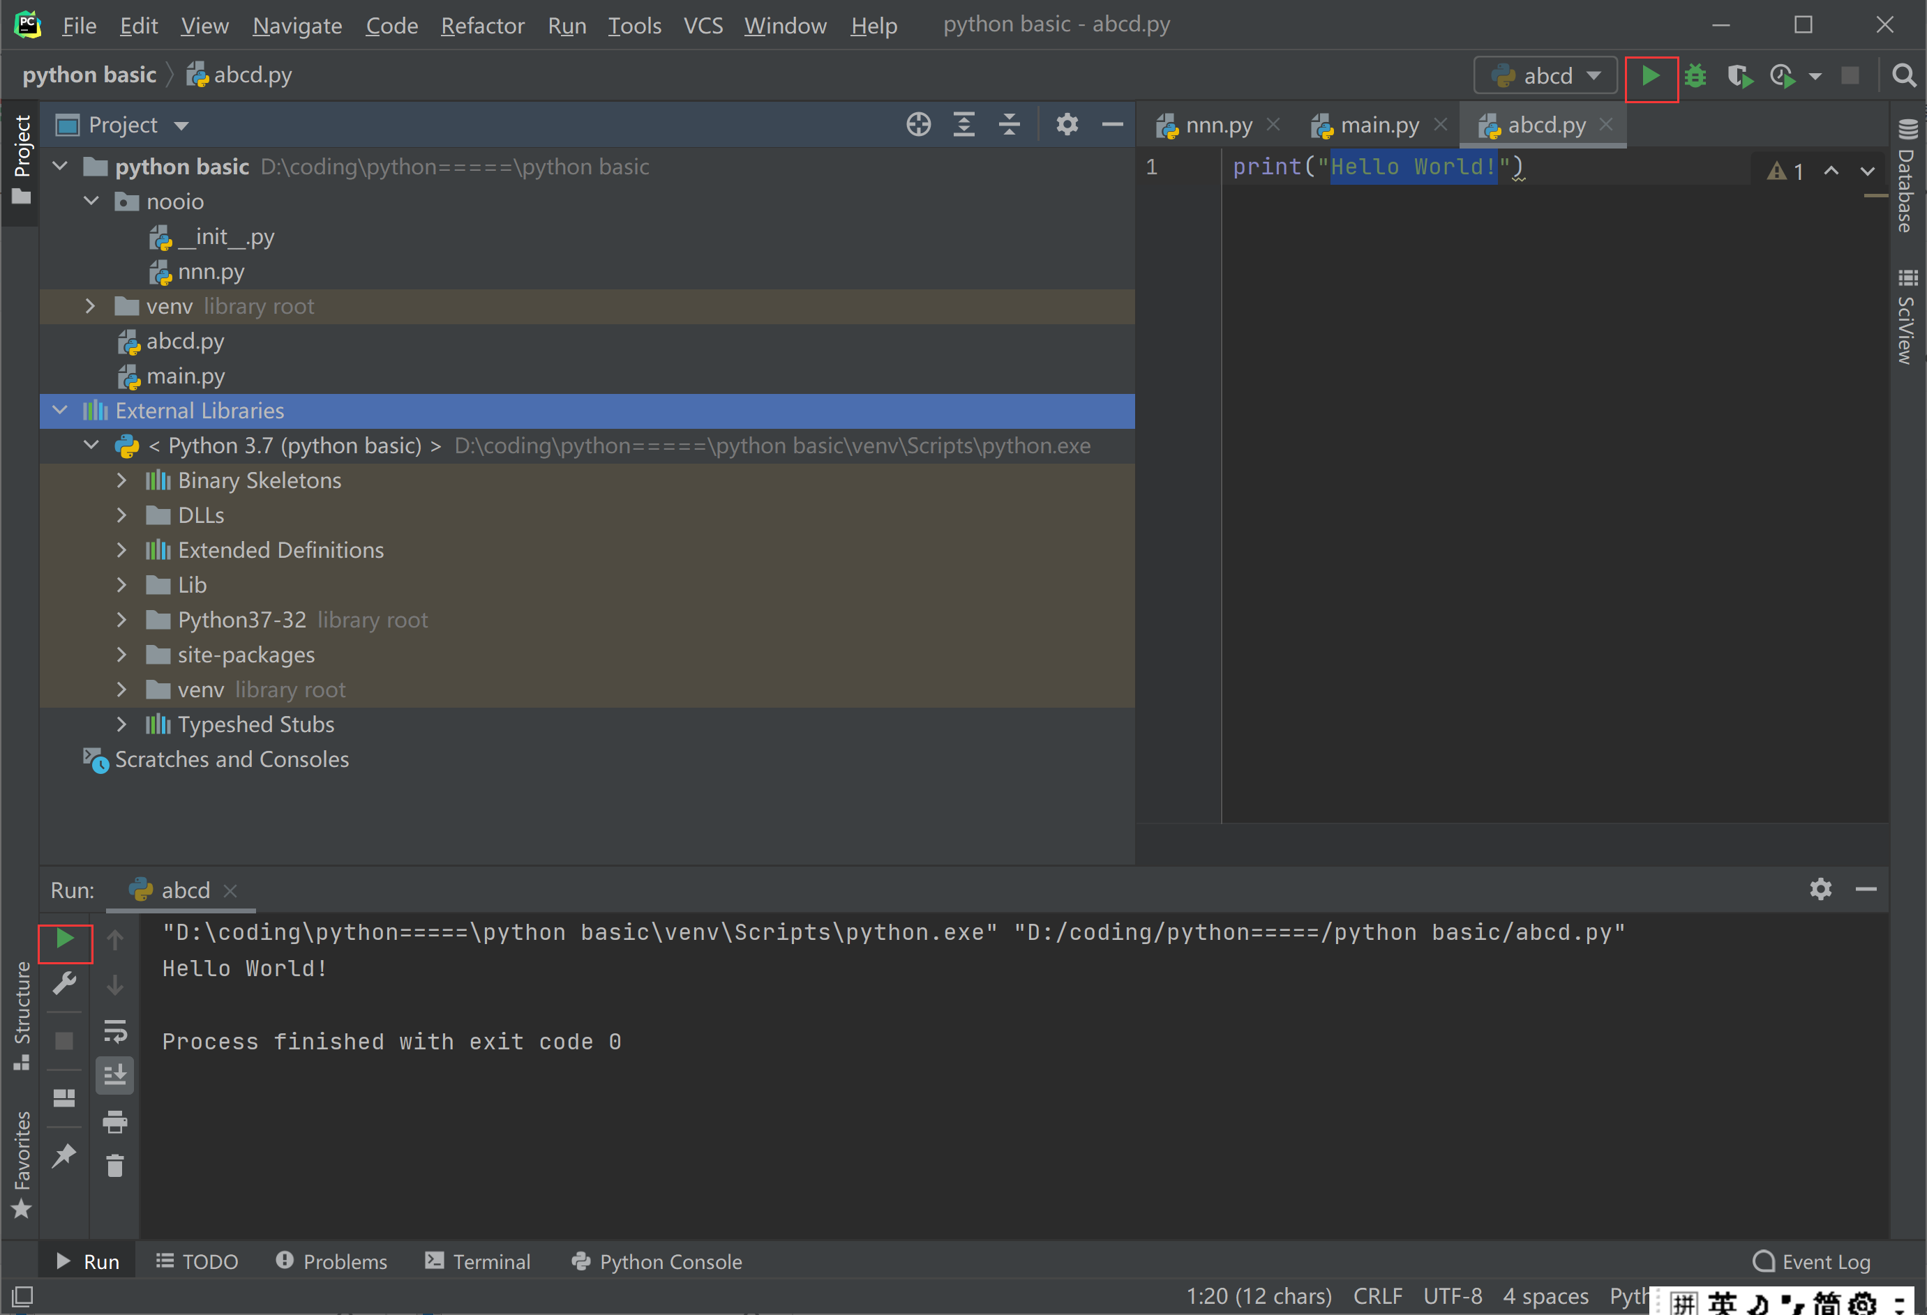Click the Select Opened File crosshair icon
Screen dimensions: 1927x1315
click(918, 125)
